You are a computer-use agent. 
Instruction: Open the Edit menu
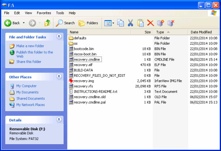[x=17, y=13]
